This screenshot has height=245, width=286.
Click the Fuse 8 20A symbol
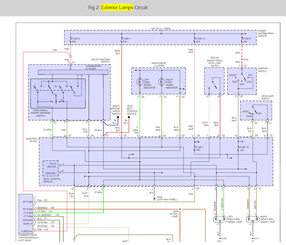(x=242, y=40)
